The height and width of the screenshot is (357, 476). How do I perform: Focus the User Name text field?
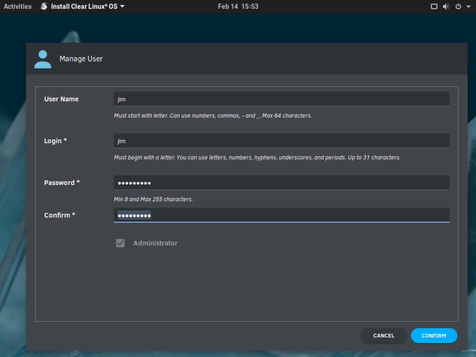pos(281,99)
